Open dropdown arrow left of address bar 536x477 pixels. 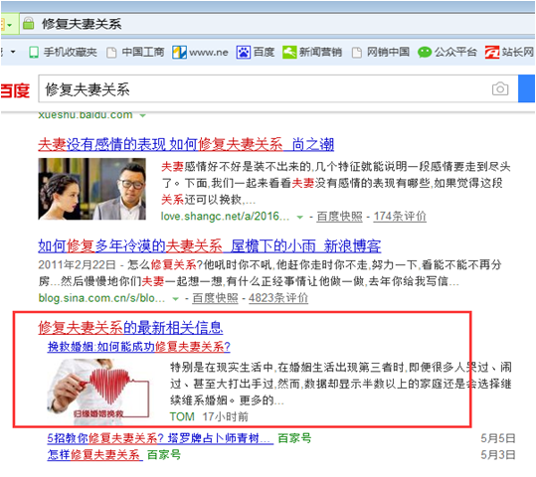point(10,25)
